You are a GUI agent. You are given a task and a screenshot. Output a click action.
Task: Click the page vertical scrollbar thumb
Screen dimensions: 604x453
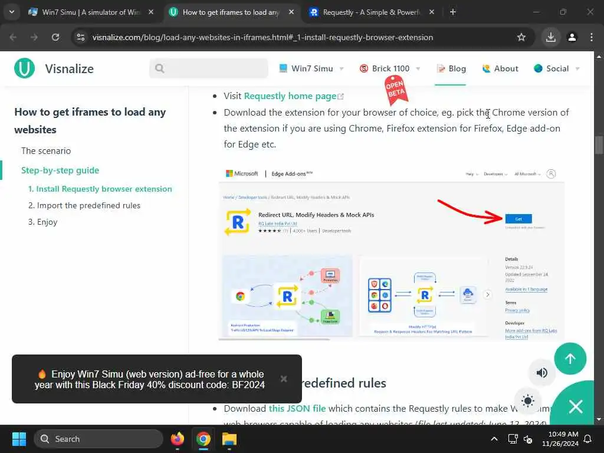click(x=599, y=145)
